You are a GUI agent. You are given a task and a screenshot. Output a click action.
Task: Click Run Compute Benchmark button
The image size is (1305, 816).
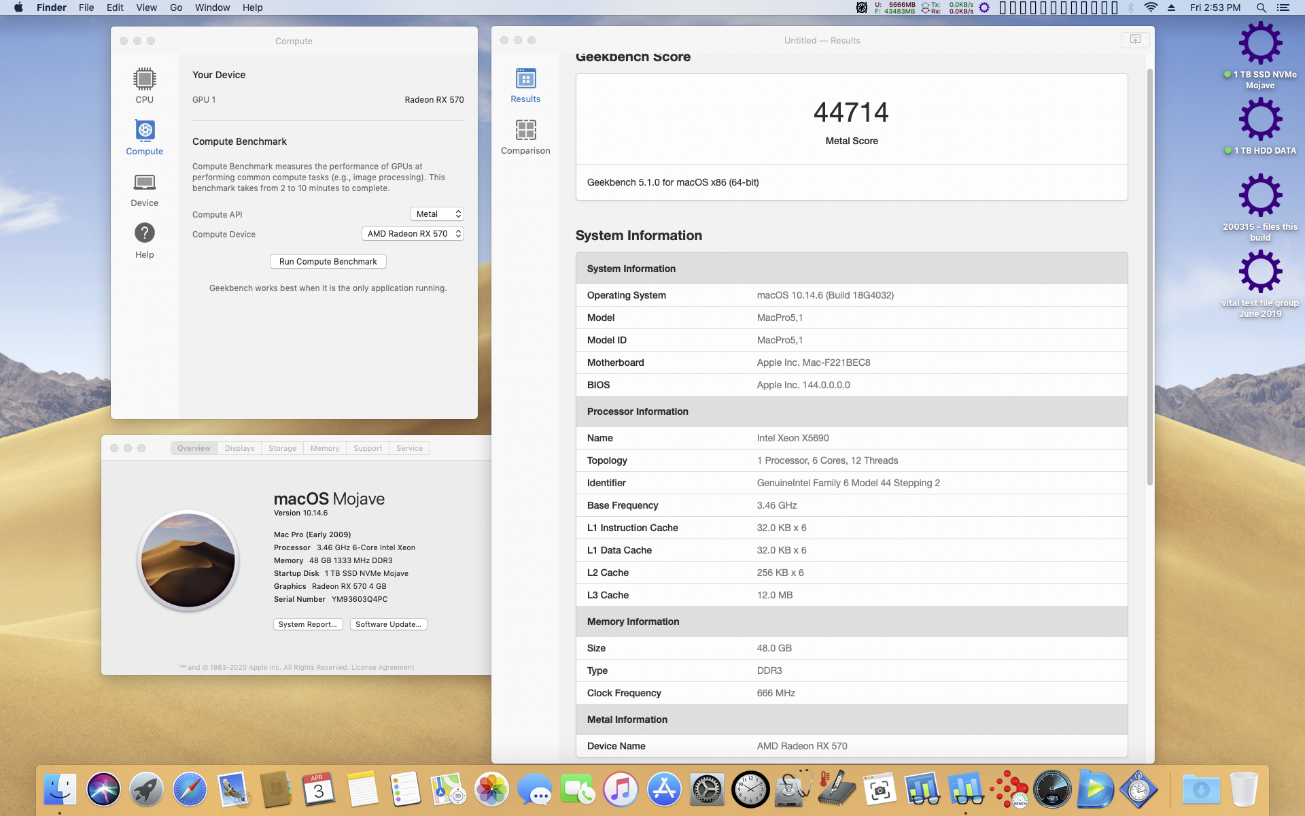click(327, 261)
